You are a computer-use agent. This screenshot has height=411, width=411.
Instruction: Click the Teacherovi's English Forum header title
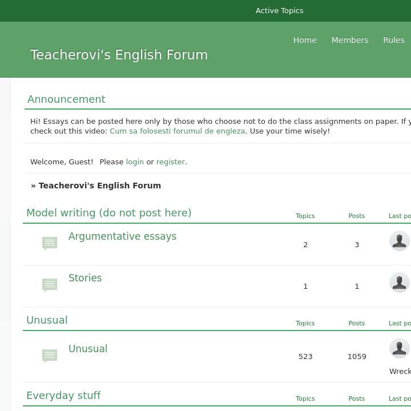pos(119,55)
